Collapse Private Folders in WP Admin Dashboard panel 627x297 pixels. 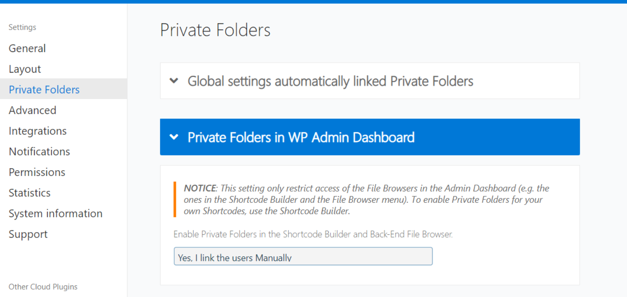(x=301, y=137)
